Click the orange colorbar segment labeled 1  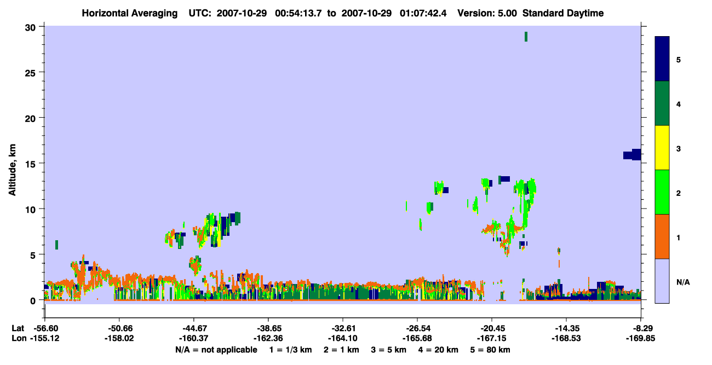tap(662, 236)
